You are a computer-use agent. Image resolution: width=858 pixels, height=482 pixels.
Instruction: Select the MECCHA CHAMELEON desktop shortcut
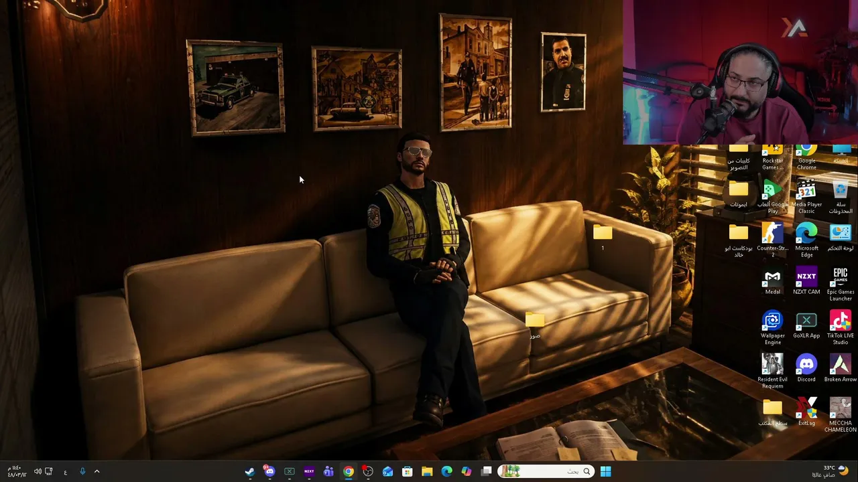click(x=840, y=415)
